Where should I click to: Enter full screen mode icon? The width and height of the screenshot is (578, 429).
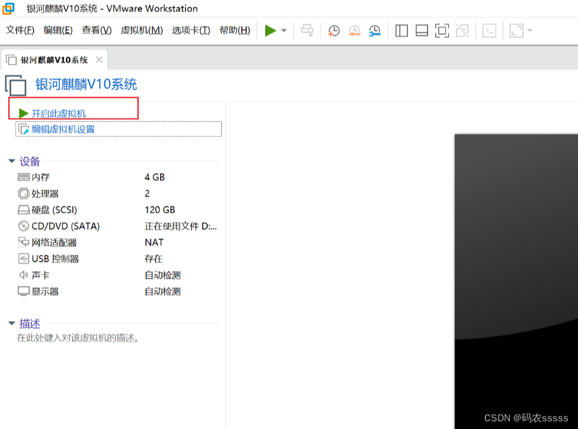[442, 31]
